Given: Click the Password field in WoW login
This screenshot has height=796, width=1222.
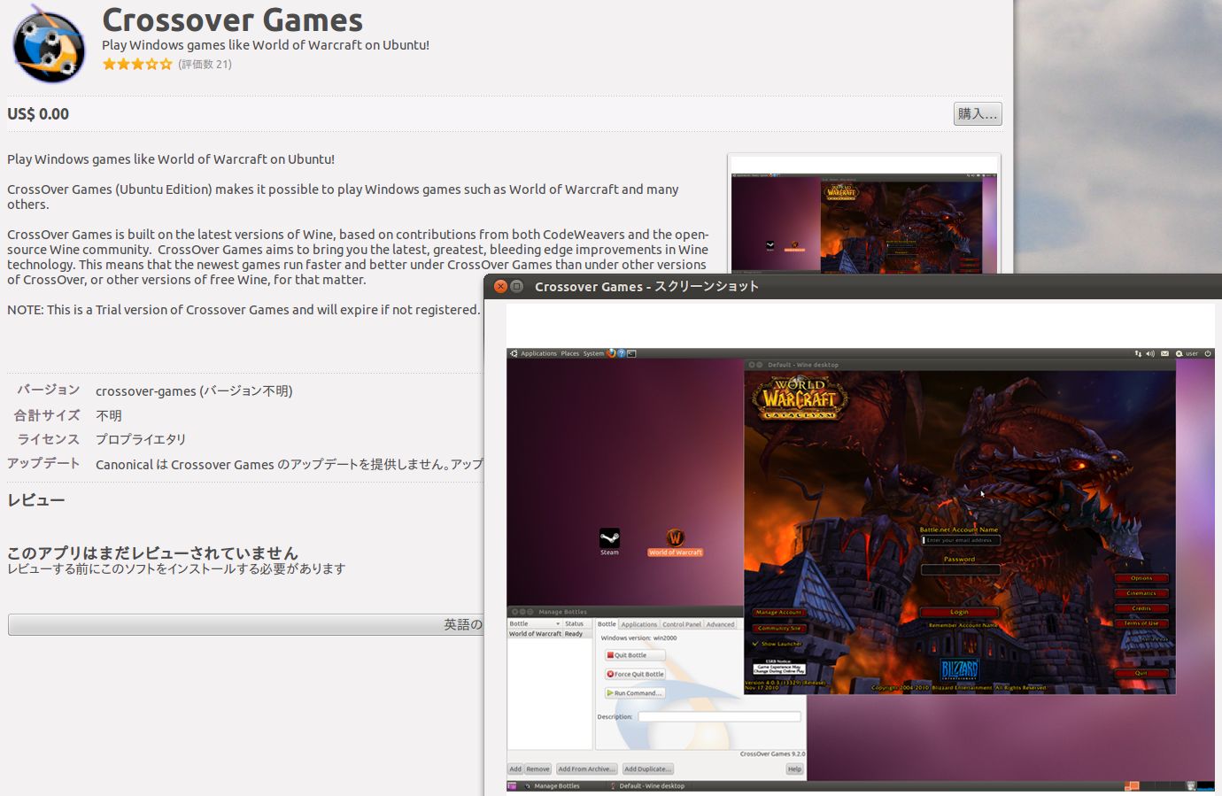Looking at the screenshot, I should point(960,570).
